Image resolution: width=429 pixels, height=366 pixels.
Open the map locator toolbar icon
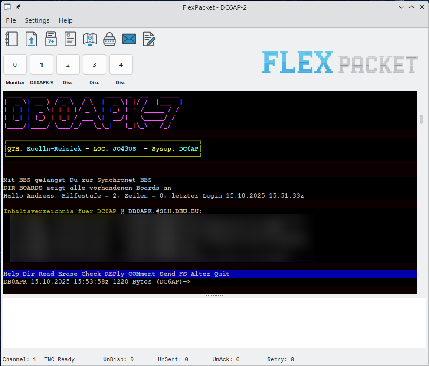(x=90, y=39)
